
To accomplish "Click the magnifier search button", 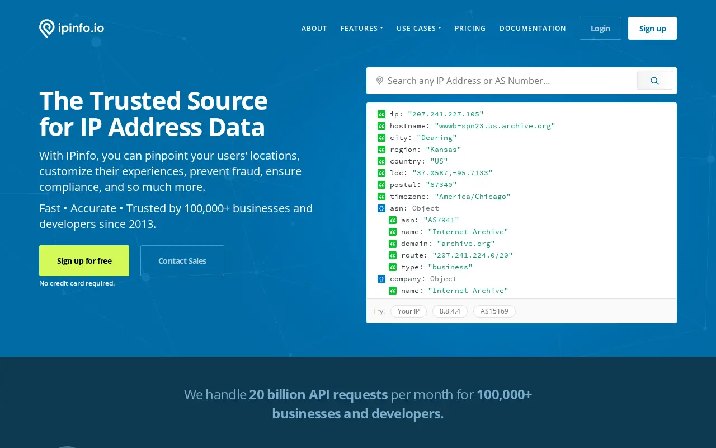I will pyautogui.click(x=654, y=81).
